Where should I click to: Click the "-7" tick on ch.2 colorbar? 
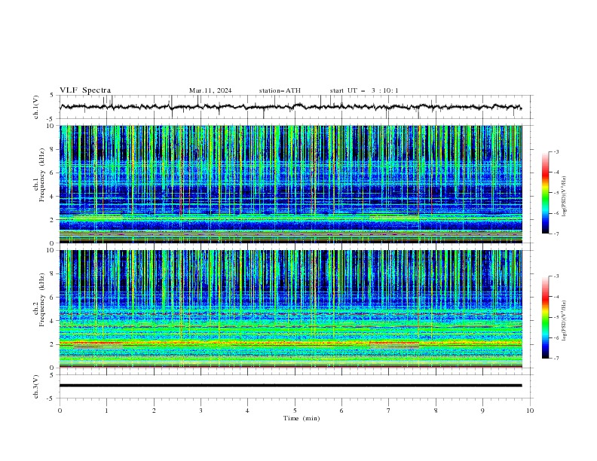(556, 359)
